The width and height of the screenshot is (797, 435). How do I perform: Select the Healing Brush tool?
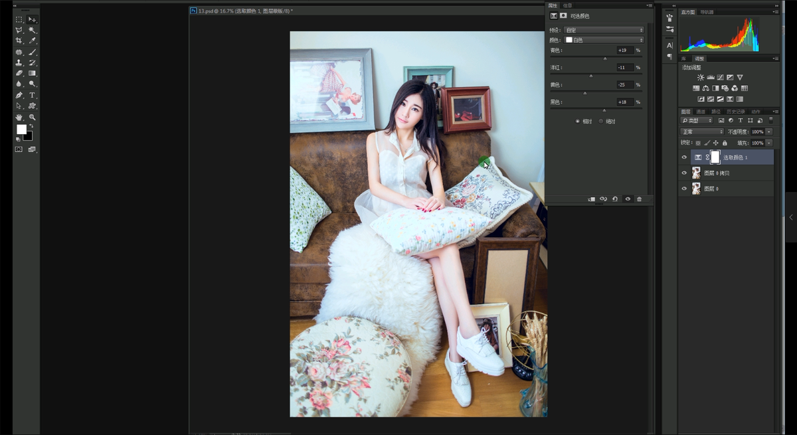[x=19, y=52]
